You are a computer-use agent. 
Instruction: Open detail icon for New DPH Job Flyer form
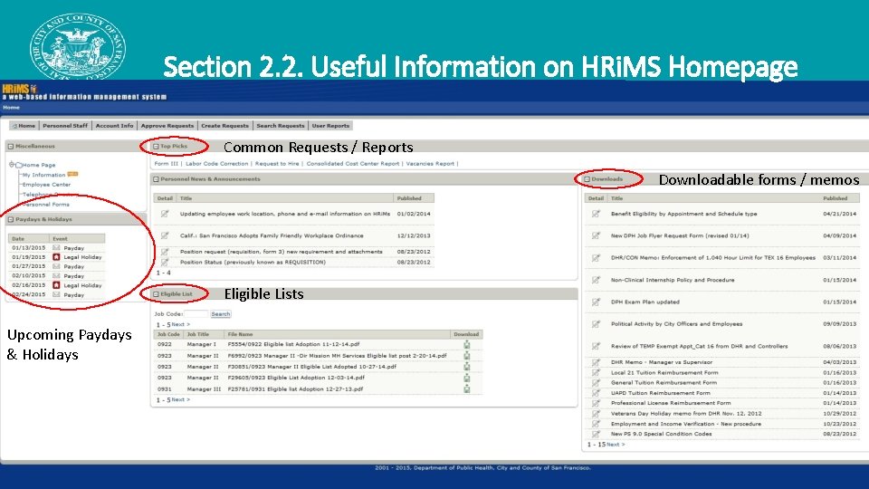coord(596,235)
